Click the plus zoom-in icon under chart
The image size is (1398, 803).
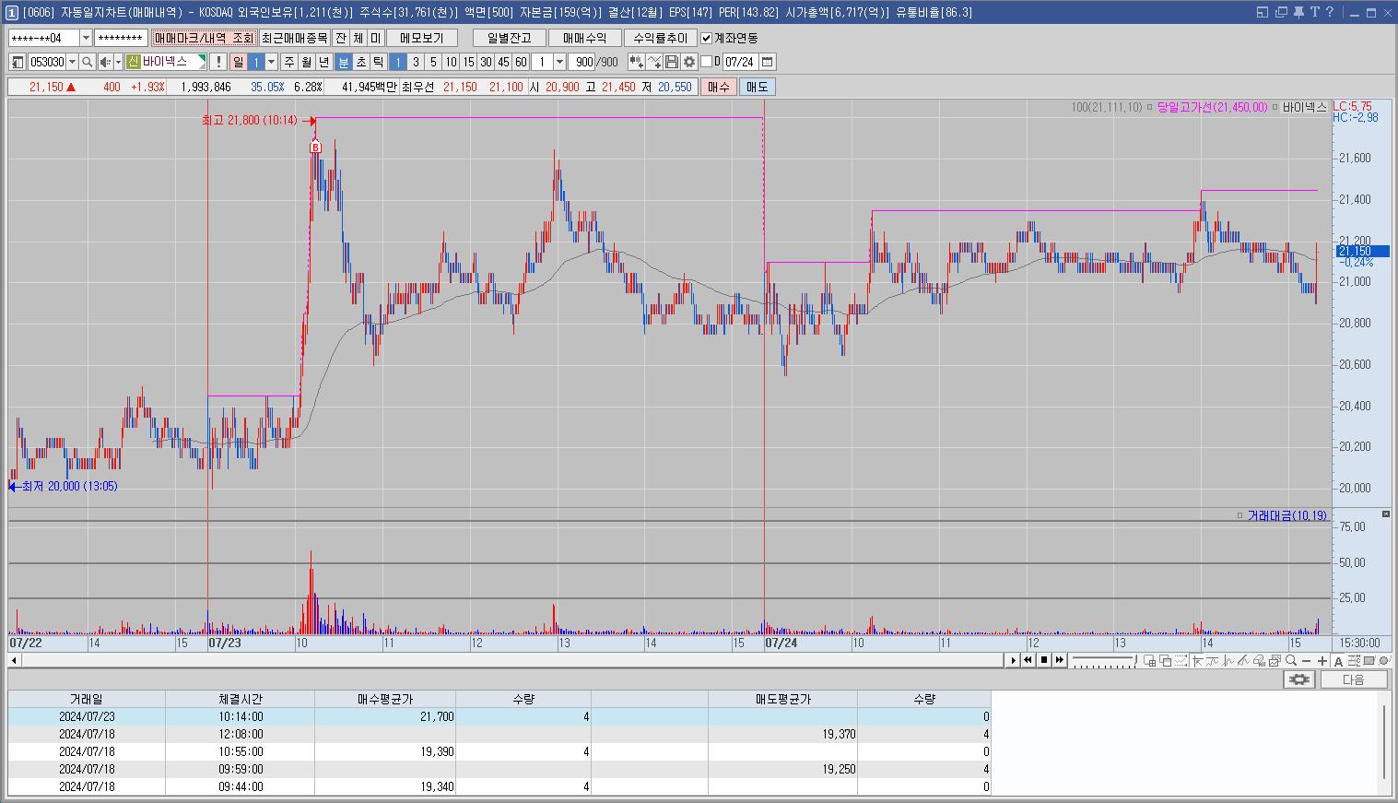click(x=1322, y=660)
